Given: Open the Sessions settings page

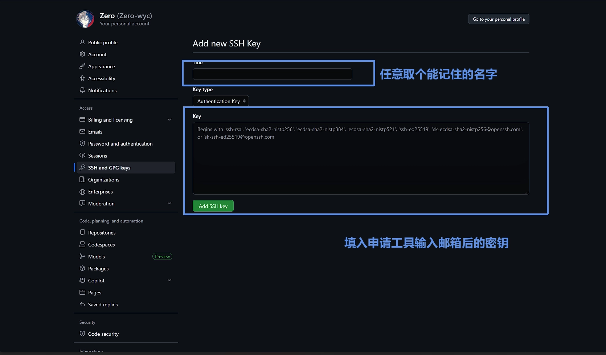Looking at the screenshot, I should pyautogui.click(x=97, y=156).
